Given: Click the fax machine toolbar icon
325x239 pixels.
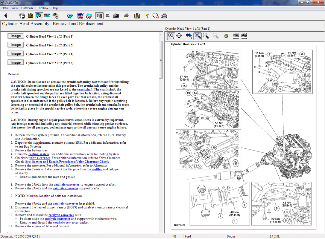Looking at the screenshot, I should tap(164, 16).
